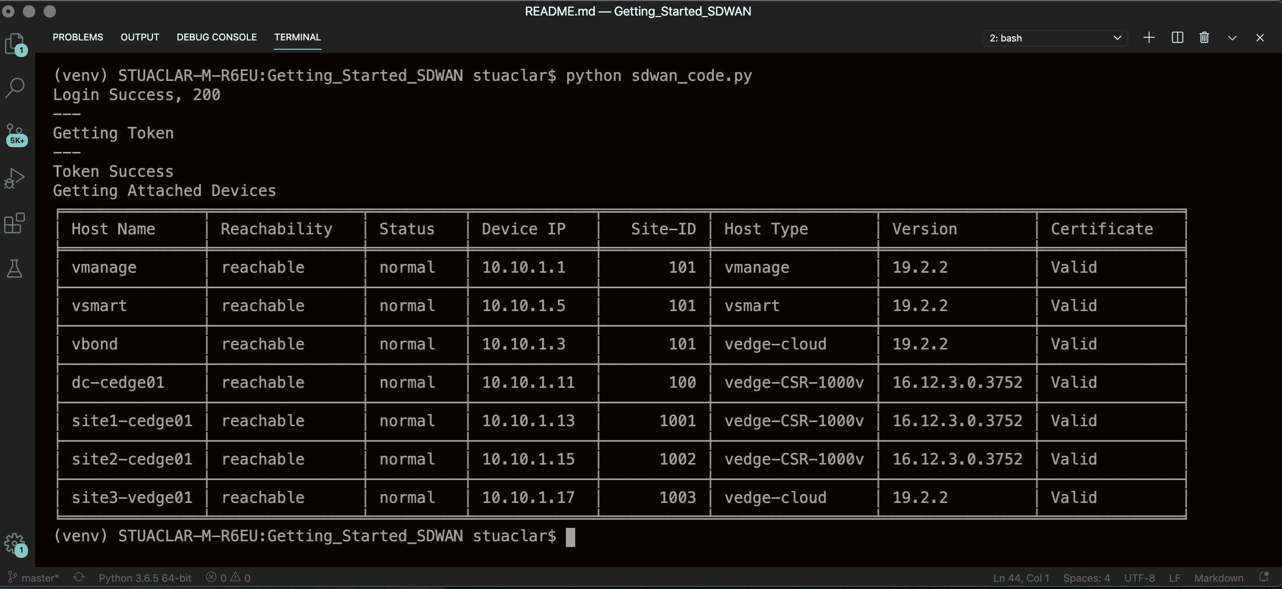Open the Search sidebar icon
This screenshot has width=1282, height=589.
point(15,88)
